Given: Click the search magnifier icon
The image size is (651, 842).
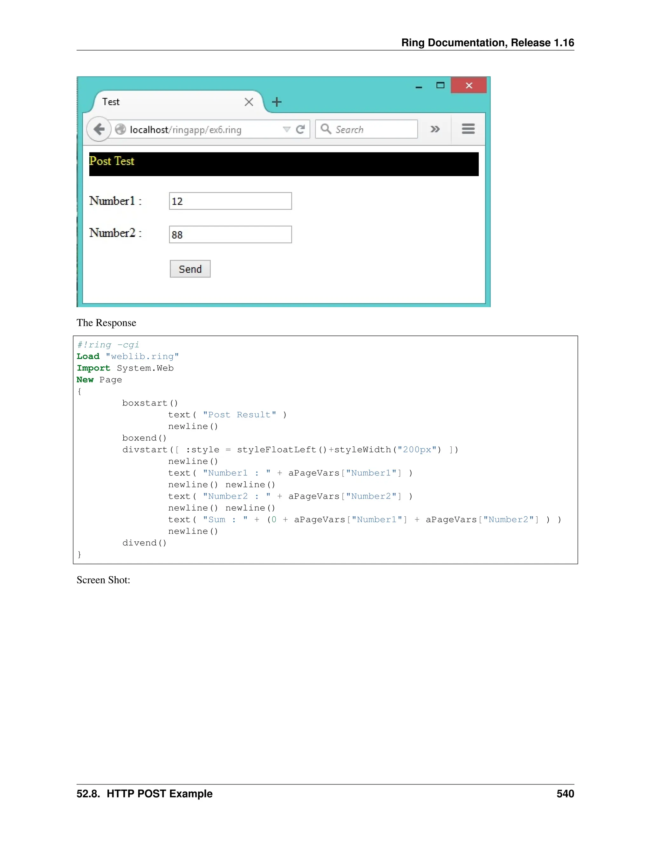Looking at the screenshot, I should tap(326, 129).
